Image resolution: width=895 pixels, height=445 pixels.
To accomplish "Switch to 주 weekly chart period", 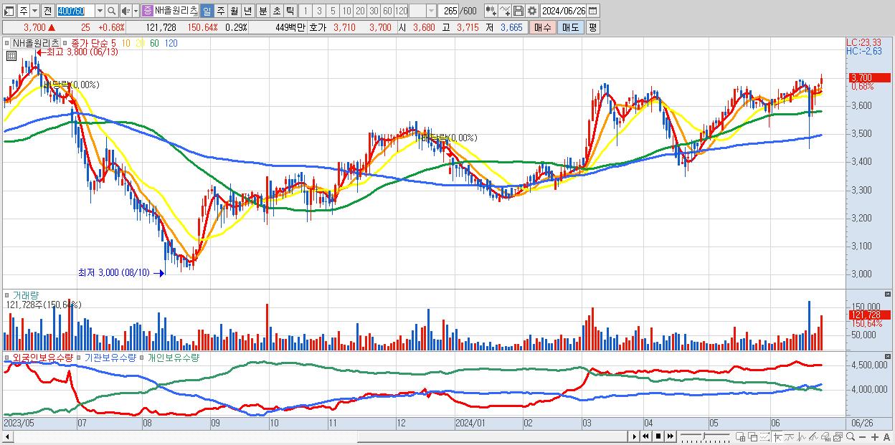I will [220, 11].
